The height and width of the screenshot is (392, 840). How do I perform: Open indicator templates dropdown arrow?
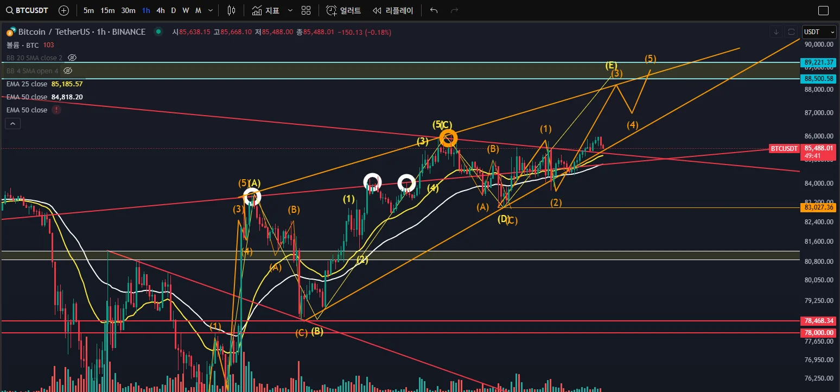(290, 10)
